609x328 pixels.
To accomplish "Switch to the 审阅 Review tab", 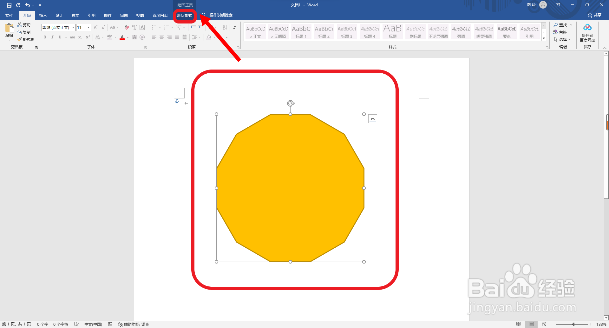I will pyautogui.click(x=124, y=15).
